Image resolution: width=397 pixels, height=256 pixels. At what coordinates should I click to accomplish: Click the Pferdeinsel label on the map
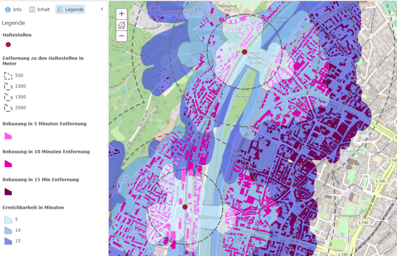pos(244,96)
